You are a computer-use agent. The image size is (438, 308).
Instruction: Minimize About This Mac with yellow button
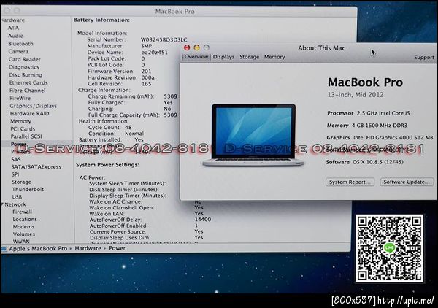tap(196, 47)
